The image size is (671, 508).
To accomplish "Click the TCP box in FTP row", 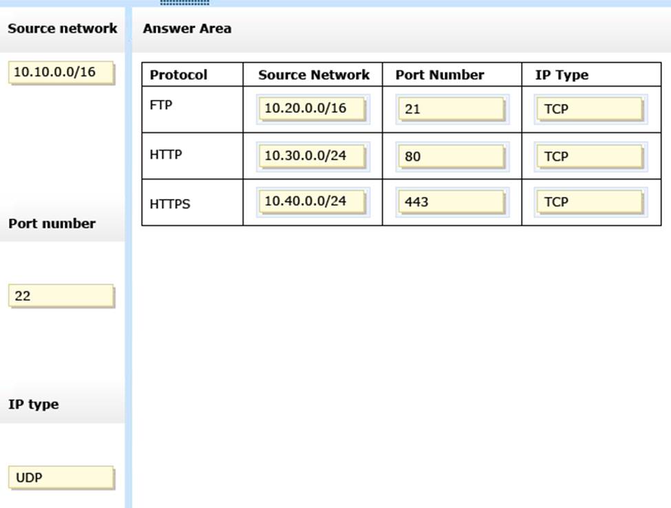I will coord(590,109).
